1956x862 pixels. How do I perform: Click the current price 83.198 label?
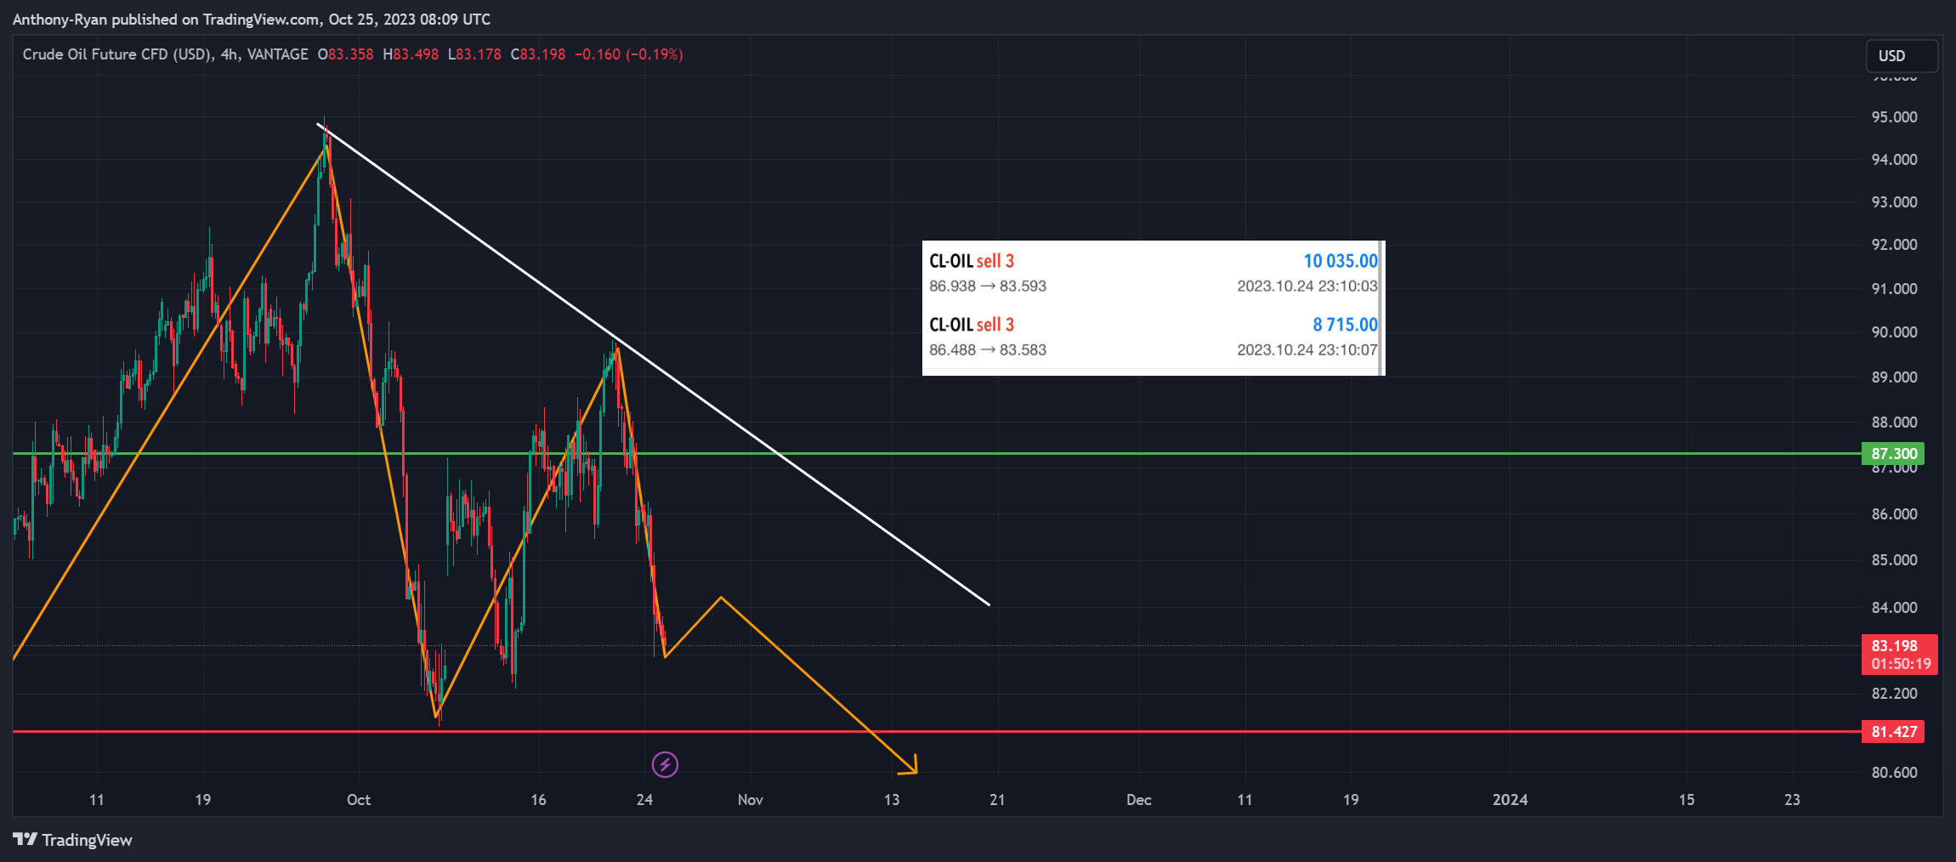click(1899, 655)
